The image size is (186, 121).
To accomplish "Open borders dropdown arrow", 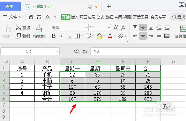I will click(x=82, y=36).
